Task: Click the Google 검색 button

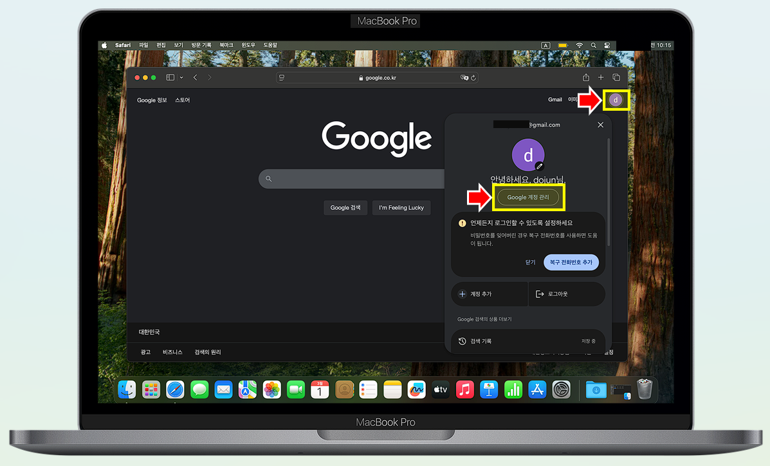Action: (x=345, y=207)
